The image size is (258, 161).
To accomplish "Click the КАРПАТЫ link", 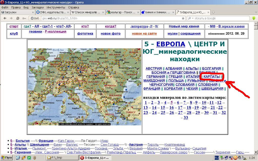I will click(212, 76).
